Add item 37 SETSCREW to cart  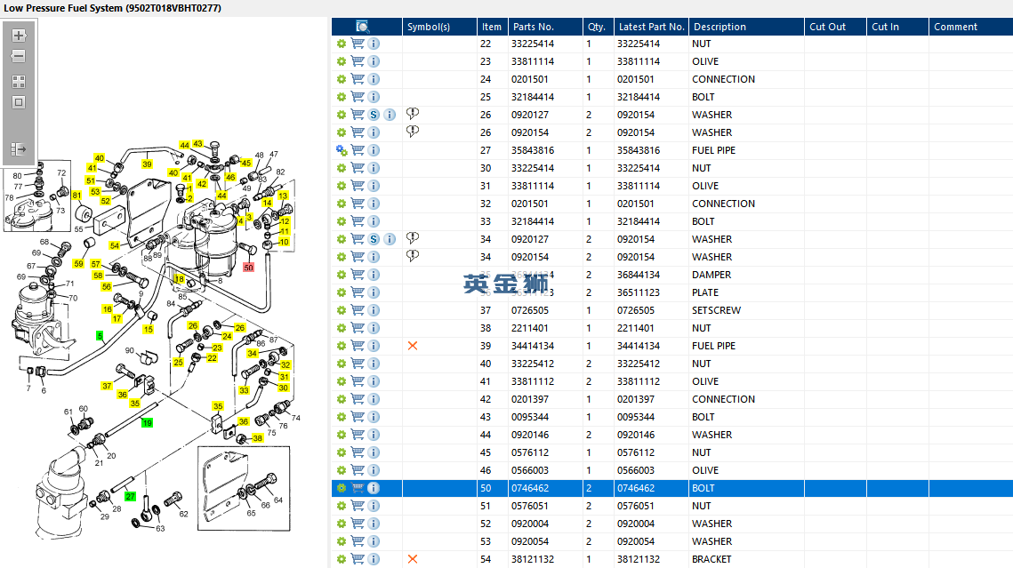[x=358, y=310]
